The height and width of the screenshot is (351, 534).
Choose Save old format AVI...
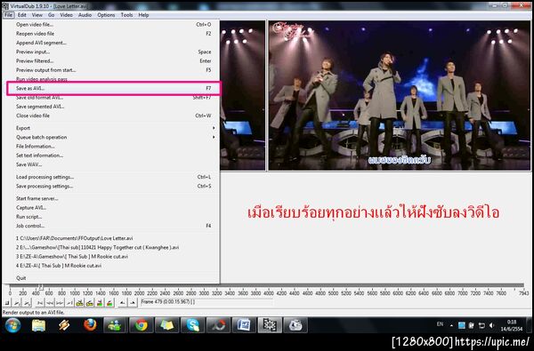point(113,98)
